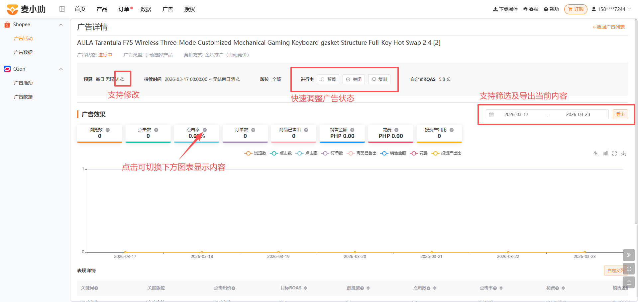638x302 pixels.
Task: Sort table by 花费 column
Action: coord(563,288)
